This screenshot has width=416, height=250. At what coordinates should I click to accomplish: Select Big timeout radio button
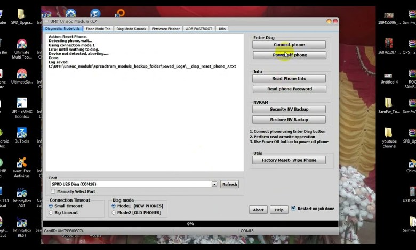coord(51,212)
